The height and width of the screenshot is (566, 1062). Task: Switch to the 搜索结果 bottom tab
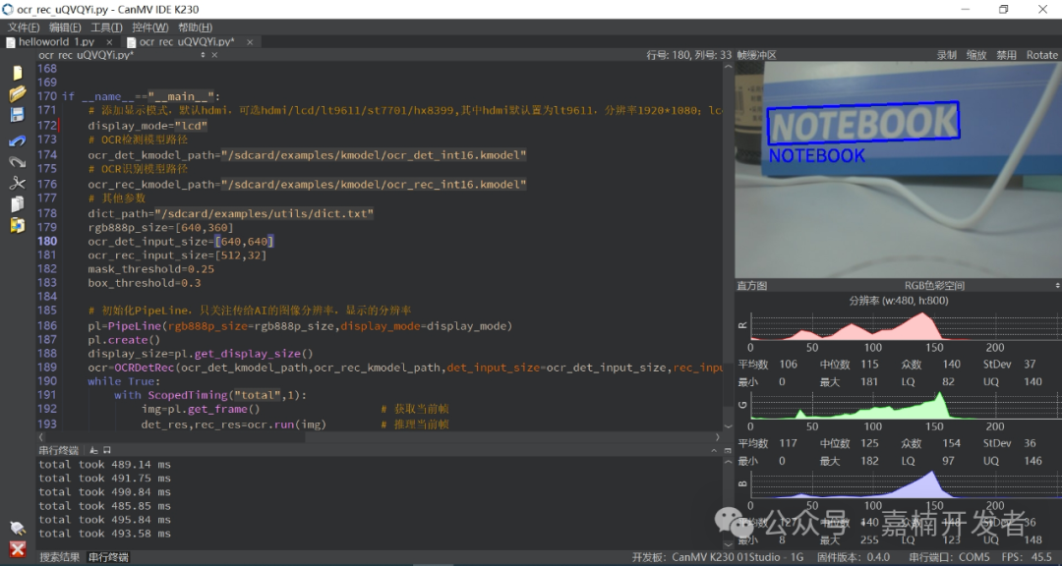(x=59, y=557)
